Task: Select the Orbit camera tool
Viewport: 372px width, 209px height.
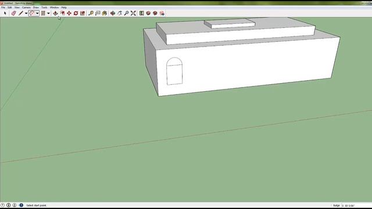Action: tap(113, 13)
